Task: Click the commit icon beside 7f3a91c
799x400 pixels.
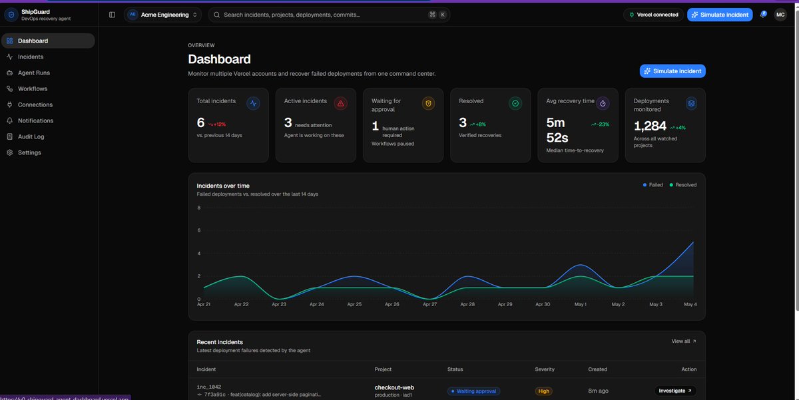Action: click(200, 394)
